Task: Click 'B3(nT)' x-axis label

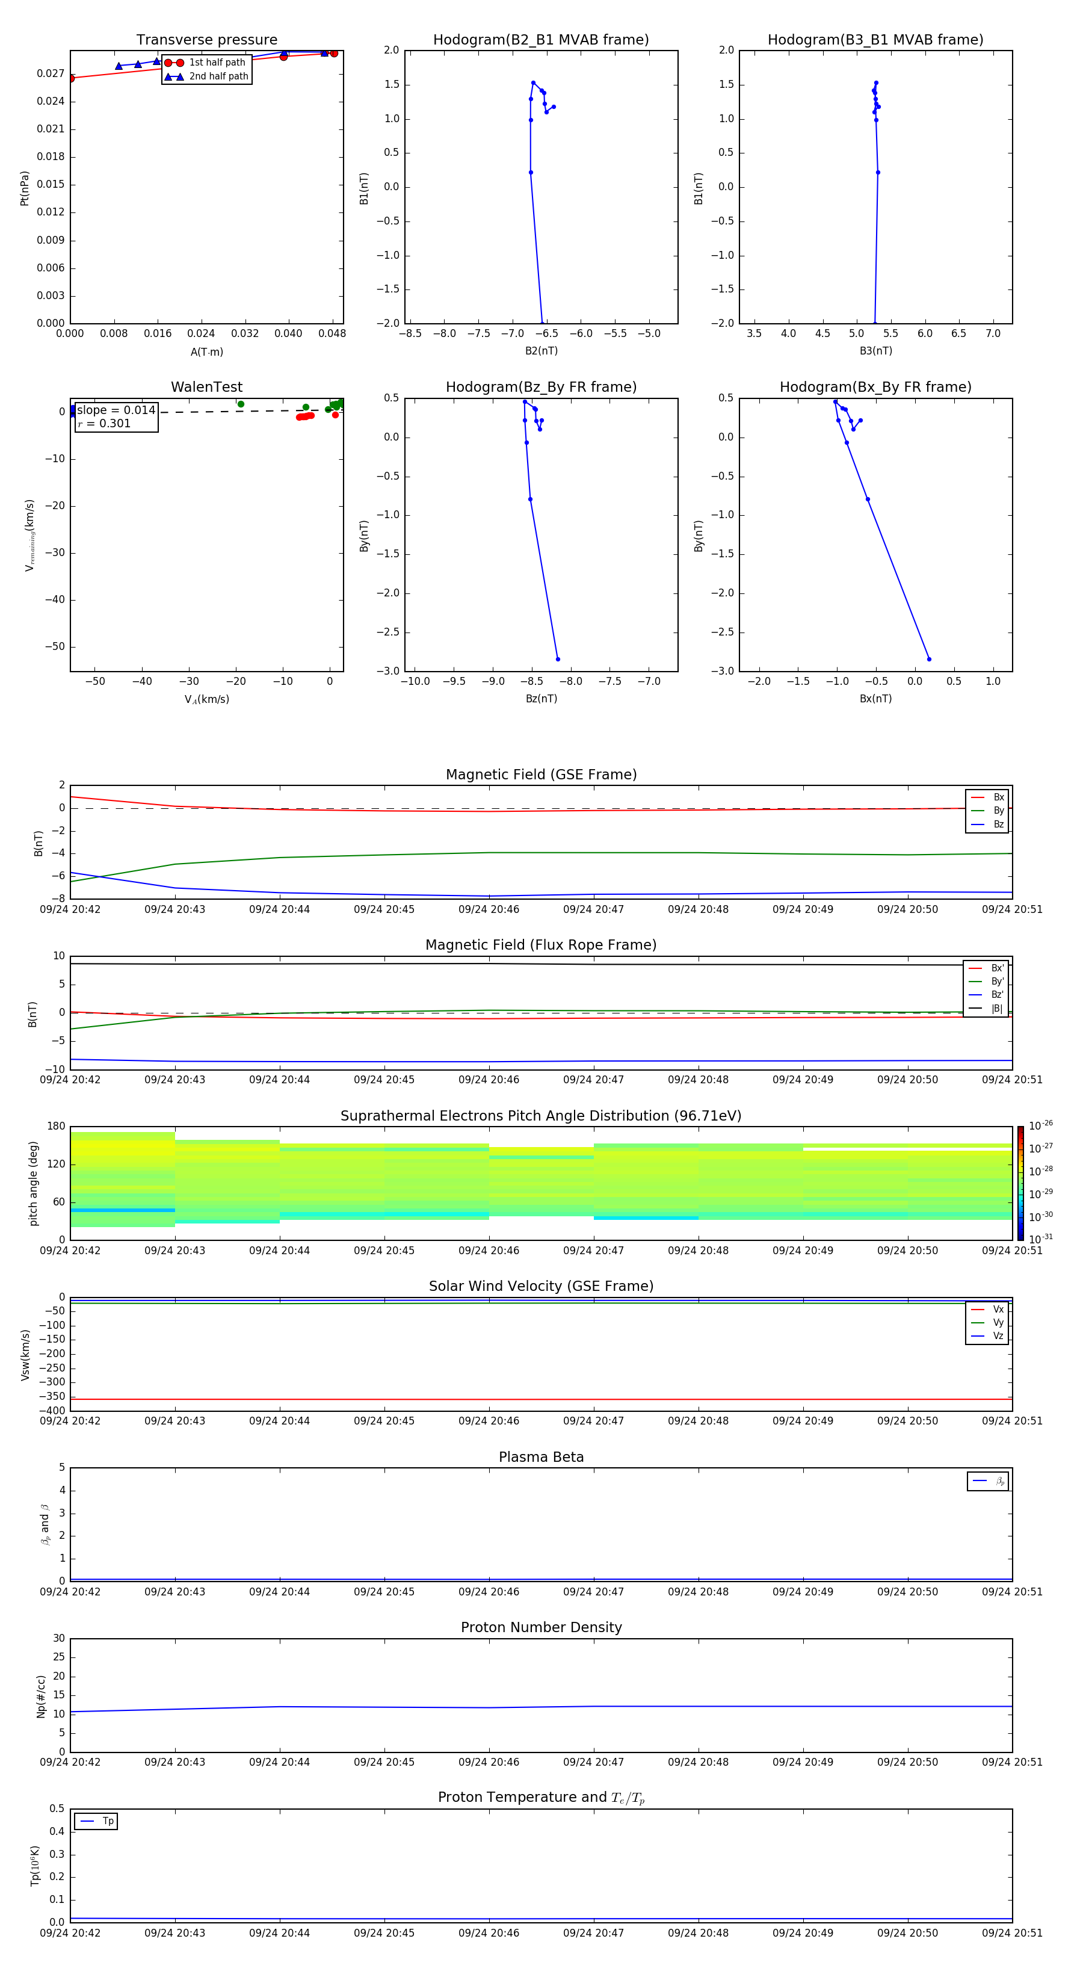Action: [875, 351]
